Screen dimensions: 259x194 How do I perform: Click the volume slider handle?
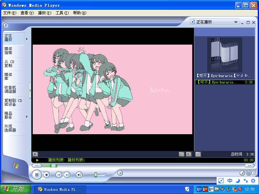pyautogui.click(x=96, y=175)
